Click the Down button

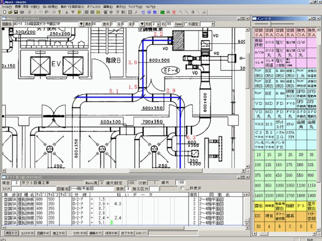[178, 24]
